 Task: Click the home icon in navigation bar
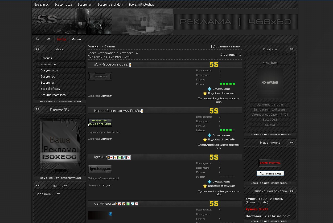coord(38,39)
